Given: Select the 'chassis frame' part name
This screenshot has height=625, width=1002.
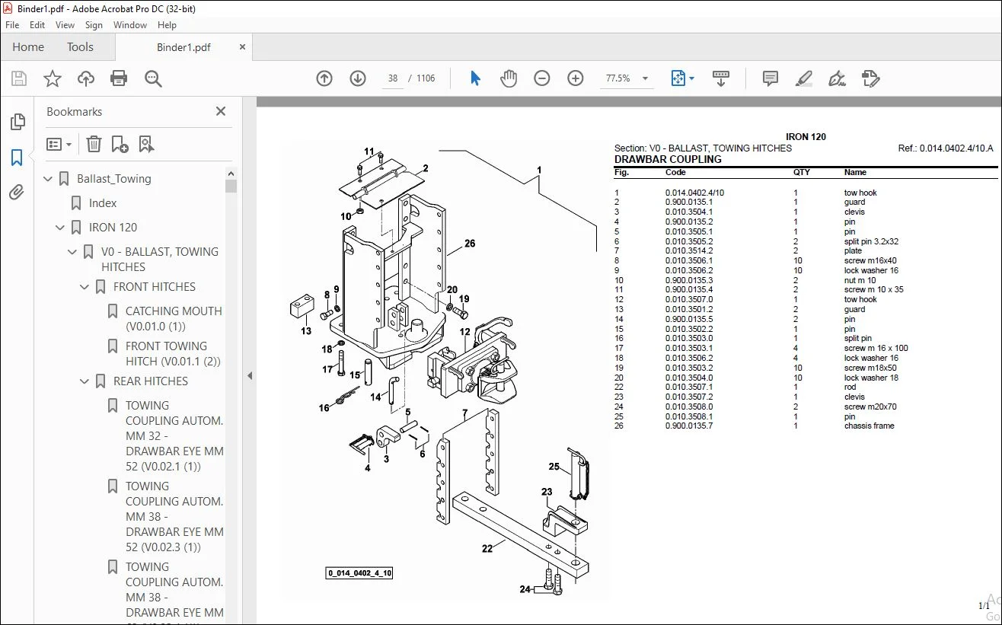Looking at the screenshot, I should (868, 426).
